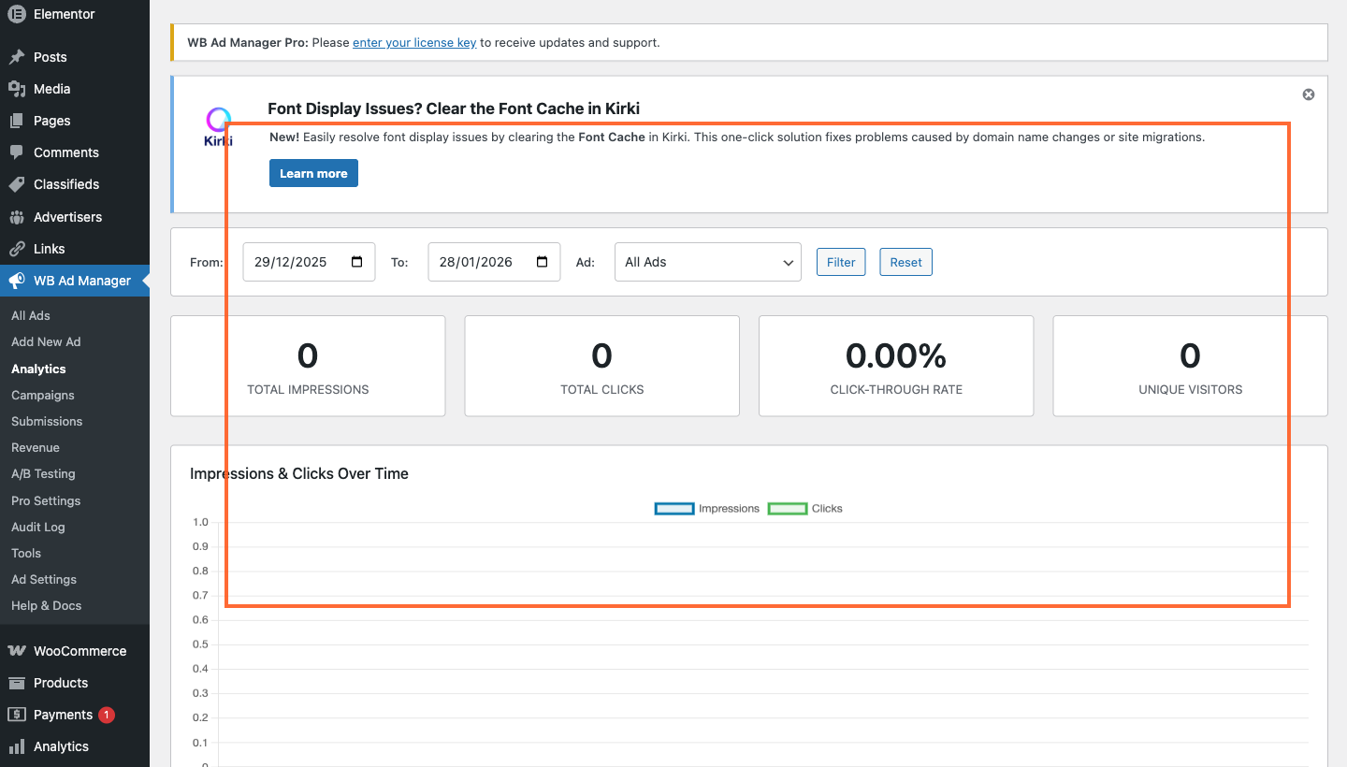Click the Filter button
1347x767 pixels.
[840, 262]
